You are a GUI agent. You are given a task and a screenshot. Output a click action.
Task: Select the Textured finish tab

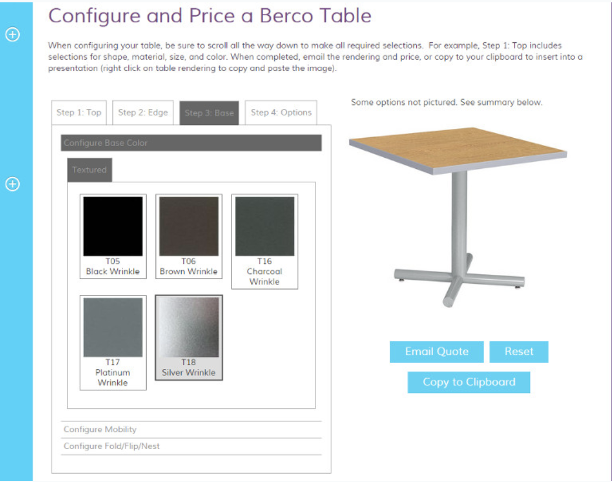click(x=90, y=170)
